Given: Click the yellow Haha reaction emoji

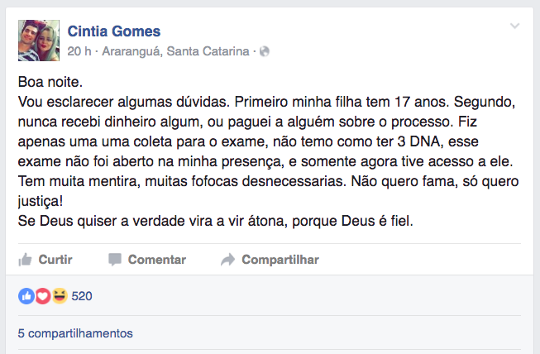Looking at the screenshot, I should [x=59, y=295].
